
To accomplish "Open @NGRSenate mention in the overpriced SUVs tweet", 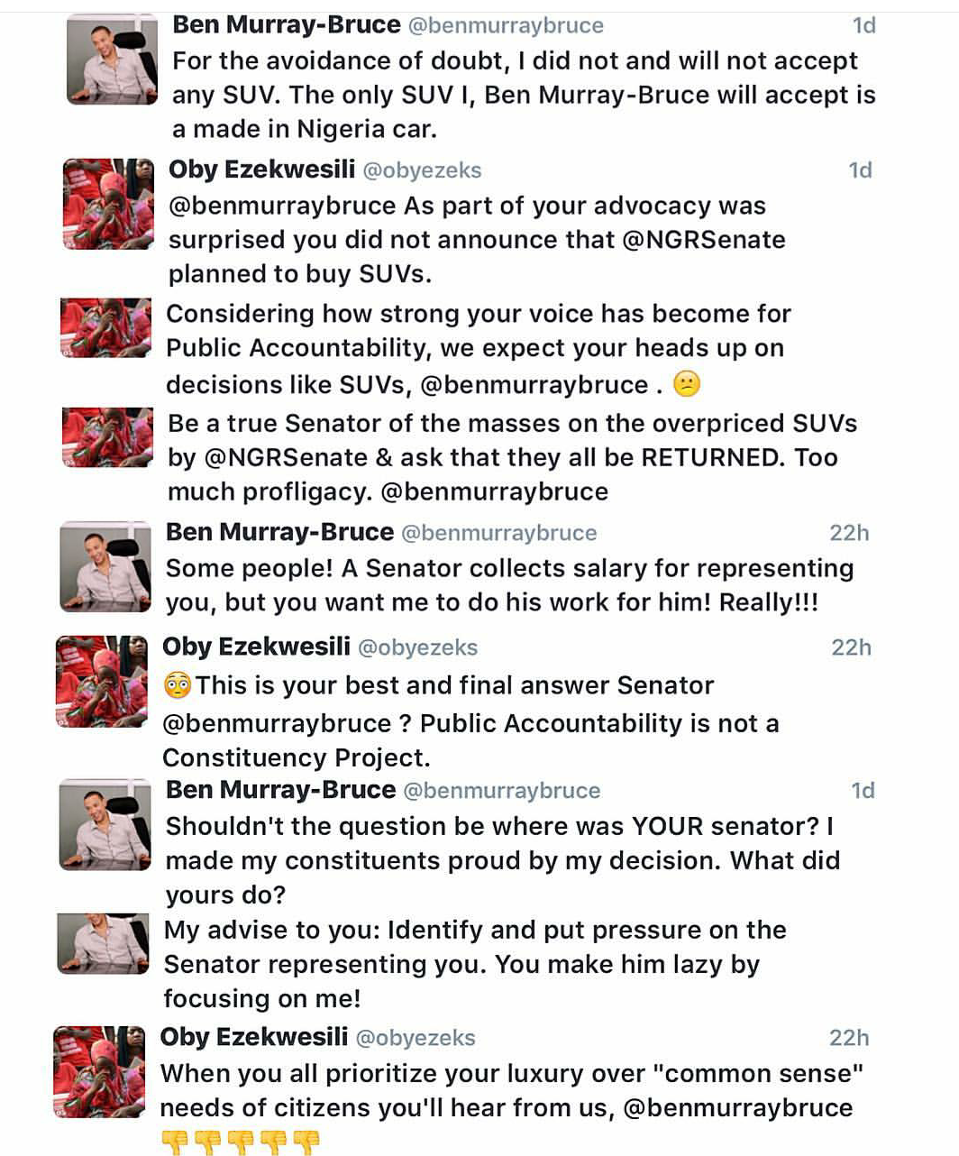I will (287, 457).
